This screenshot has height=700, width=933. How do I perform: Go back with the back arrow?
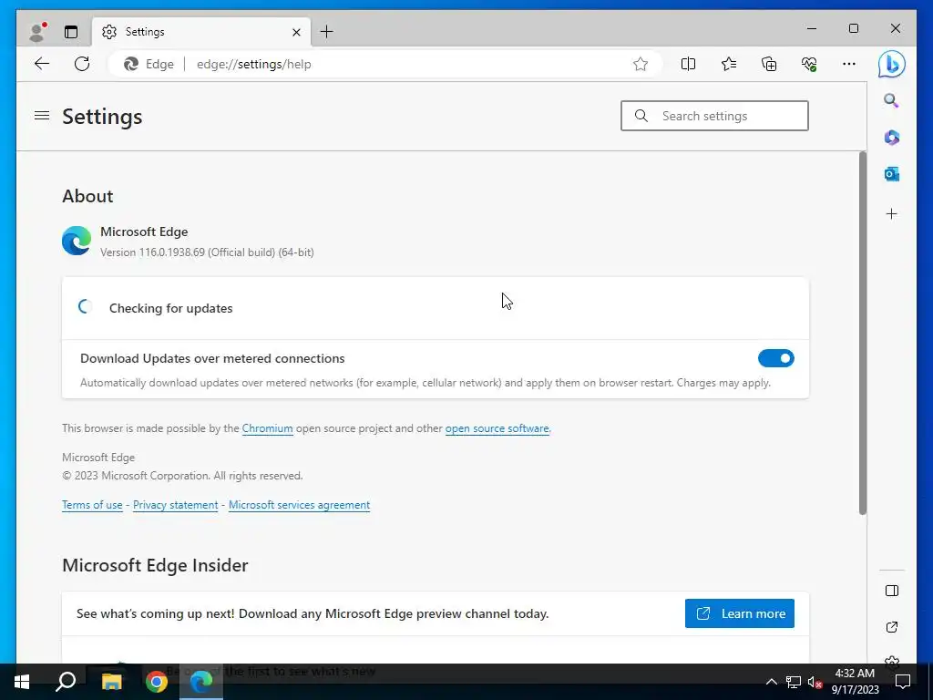[x=42, y=64]
